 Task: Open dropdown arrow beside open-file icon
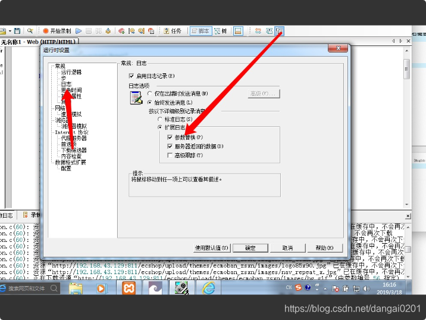10,31
